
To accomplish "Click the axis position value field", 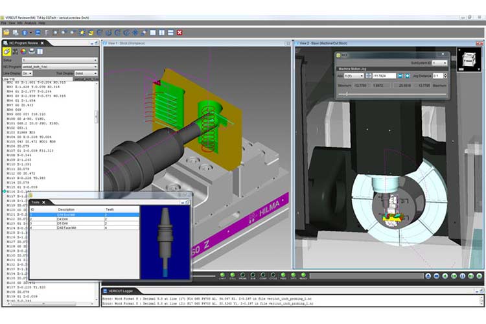I will 384,76.
